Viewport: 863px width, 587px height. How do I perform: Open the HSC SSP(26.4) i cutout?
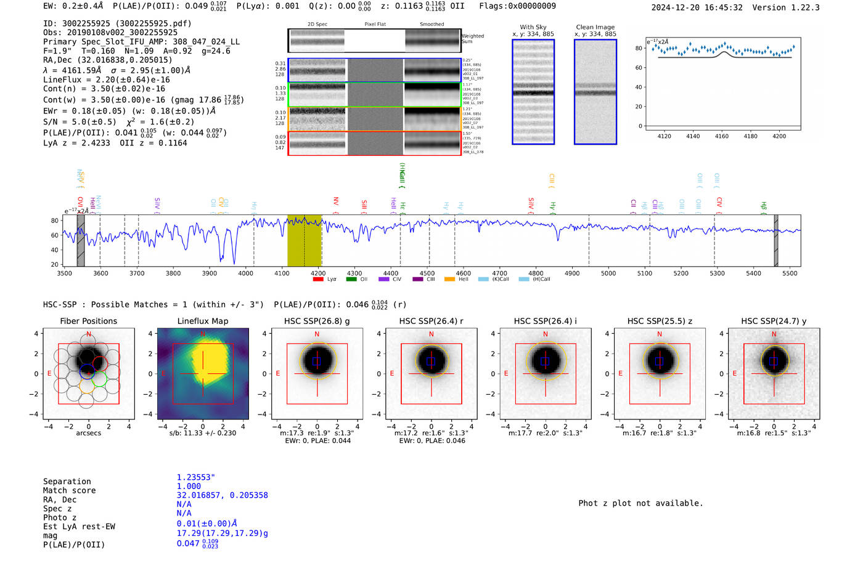pyautogui.click(x=546, y=373)
